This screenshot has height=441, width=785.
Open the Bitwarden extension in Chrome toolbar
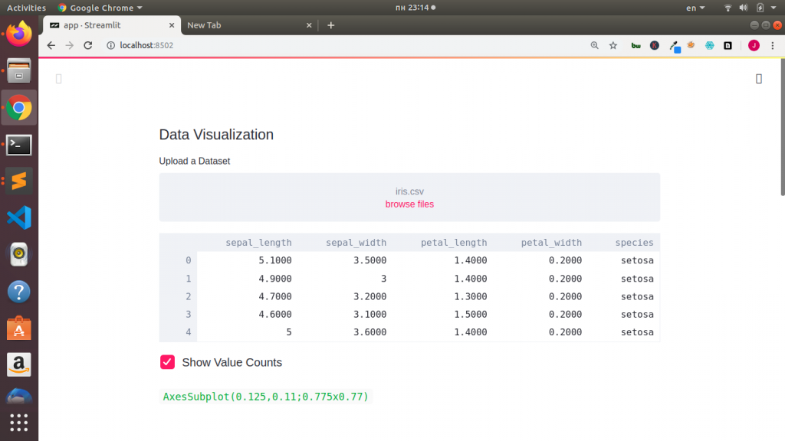click(636, 45)
